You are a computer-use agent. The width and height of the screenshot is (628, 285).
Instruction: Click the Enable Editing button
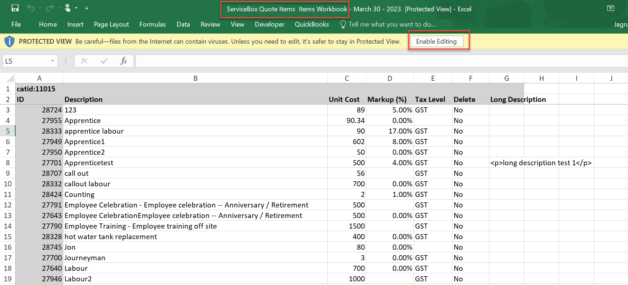point(436,41)
